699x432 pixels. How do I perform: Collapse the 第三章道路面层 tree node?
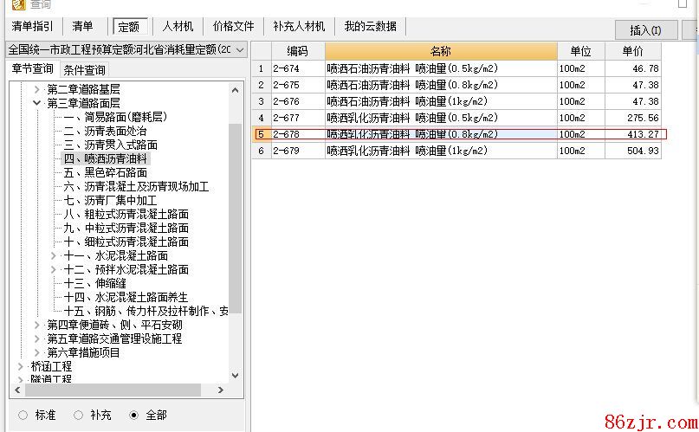[x=36, y=103]
